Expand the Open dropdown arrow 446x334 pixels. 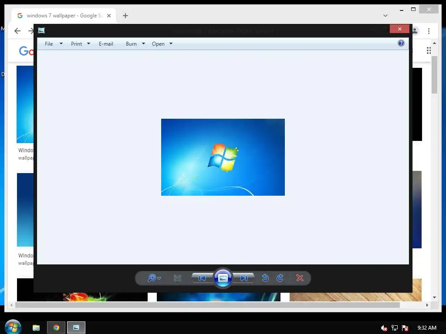click(171, 44)
